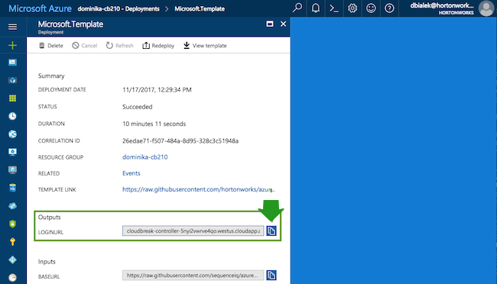
Task: Select the deployment date 11/17/2017 value
Action: tap(157, 89)
